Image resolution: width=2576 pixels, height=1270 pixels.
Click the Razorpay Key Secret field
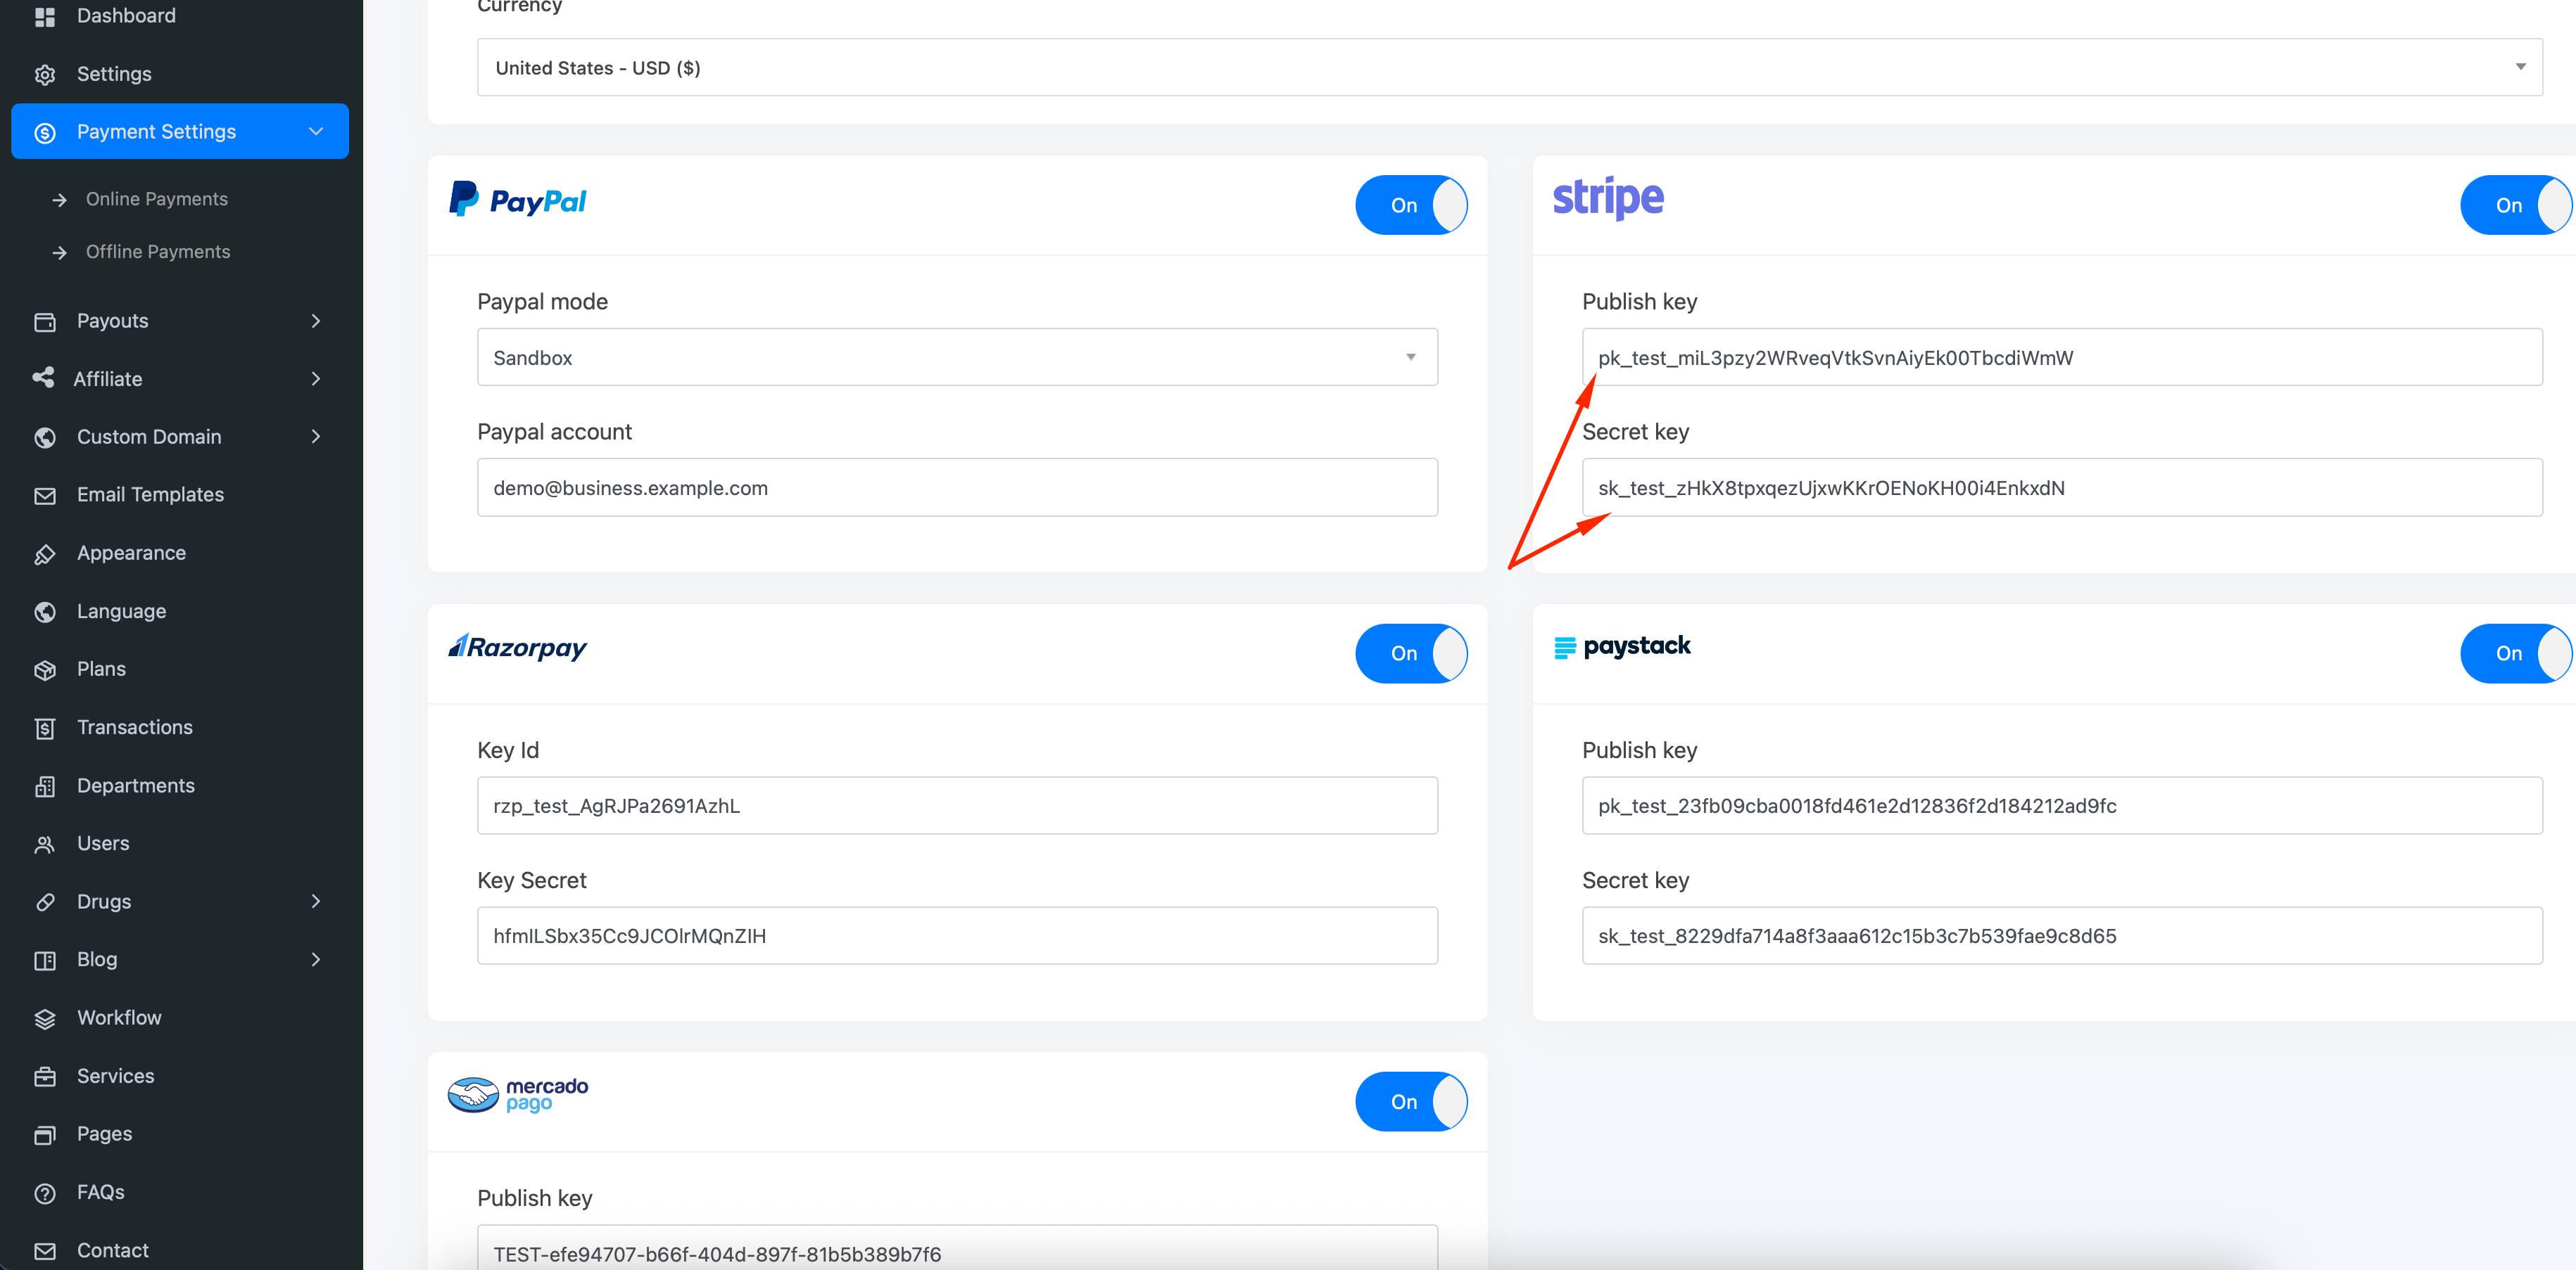tap(957, 935)
